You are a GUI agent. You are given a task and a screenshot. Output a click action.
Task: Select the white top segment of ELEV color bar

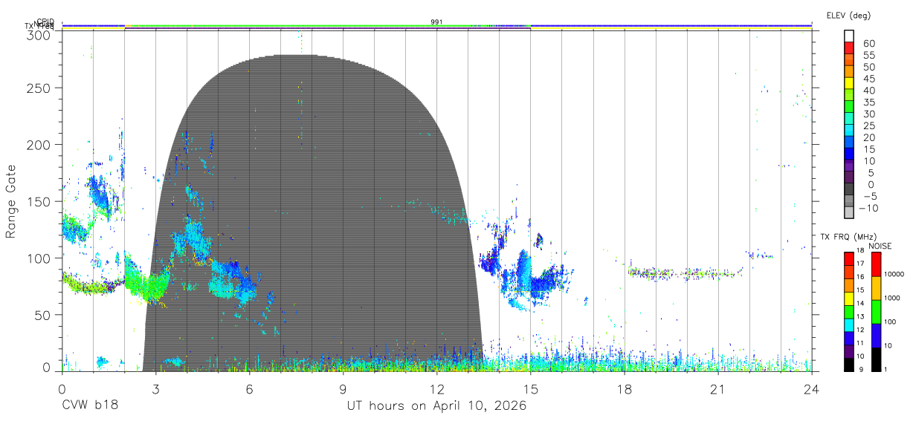click(849, 36)
